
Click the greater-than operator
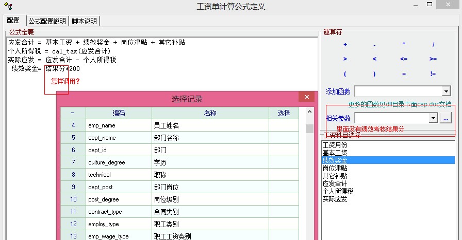(x=345, y=59)
